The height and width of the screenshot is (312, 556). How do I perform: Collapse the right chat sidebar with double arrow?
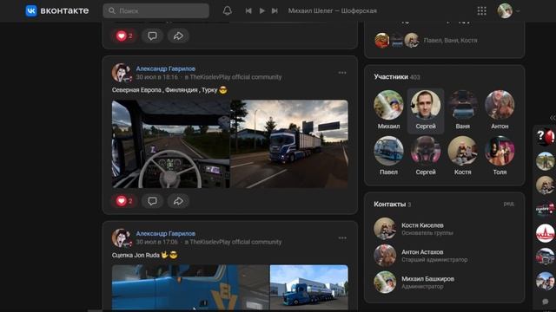pyautogui.click(x=553, y=118)
